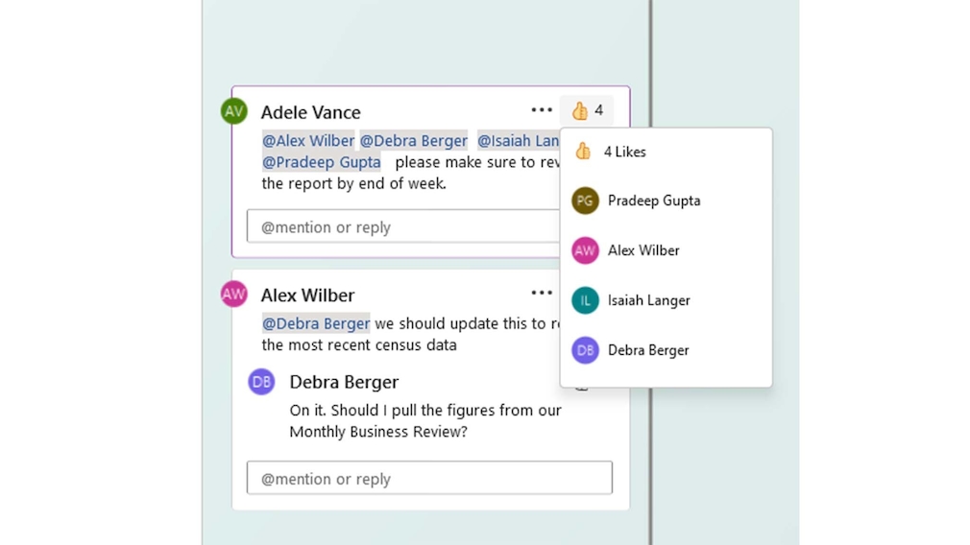Click the @Pradeep Gupta mention
The image size is (970, 545).
pos(321,162)
